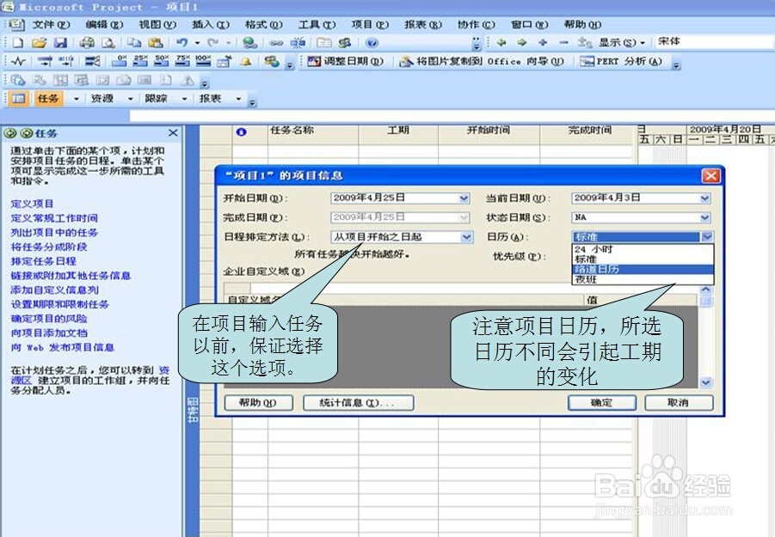
Task: Open the 日程排定方法 dropdown
Action: tap(466, 237)
